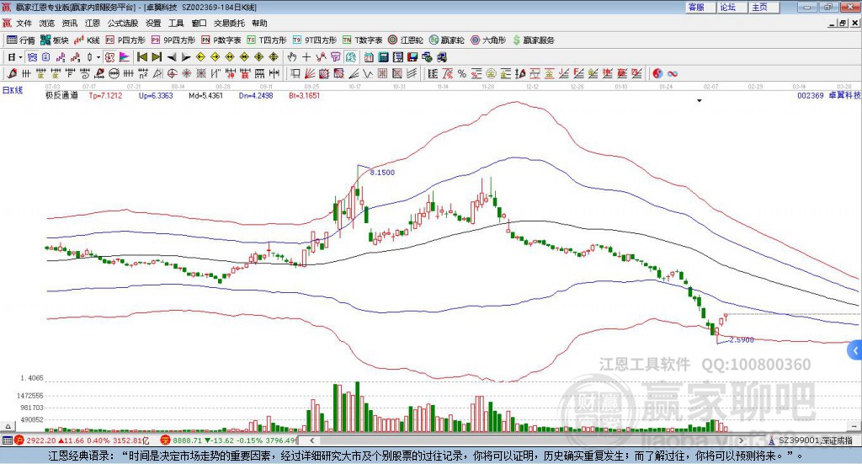Open the 交易委托 menu
Viewport: 862px width, 464px height.
(x=229, y=23)
